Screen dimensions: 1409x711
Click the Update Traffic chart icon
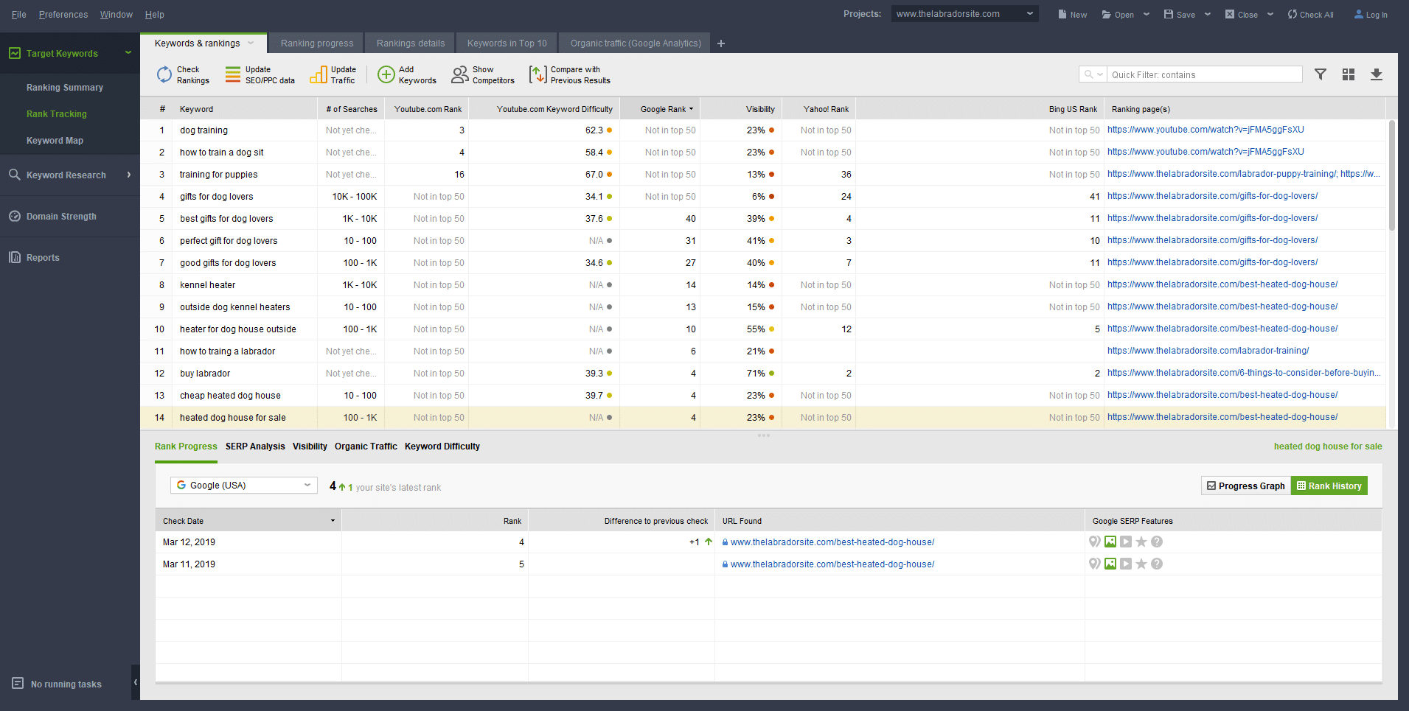[x=319, y=74]
